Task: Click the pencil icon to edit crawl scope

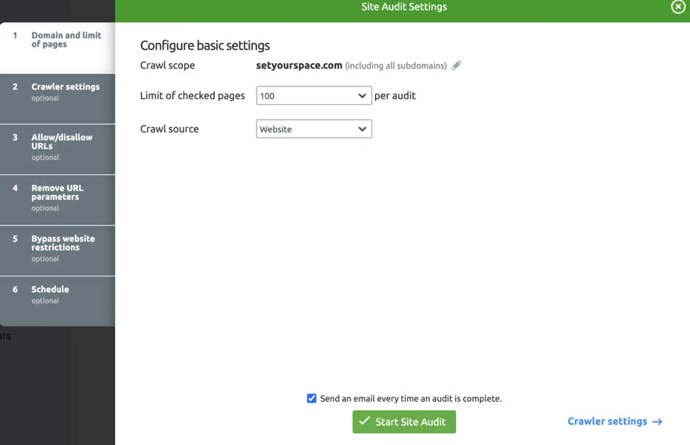Action: point(457,65)
